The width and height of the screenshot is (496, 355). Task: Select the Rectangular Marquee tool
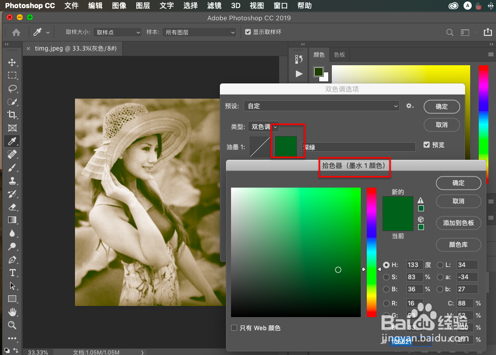tap(12, 75)
